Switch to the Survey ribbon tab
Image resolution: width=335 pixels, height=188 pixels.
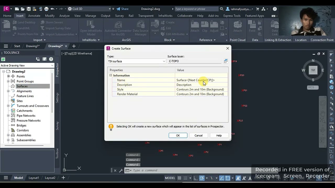(x=119, y=16)
